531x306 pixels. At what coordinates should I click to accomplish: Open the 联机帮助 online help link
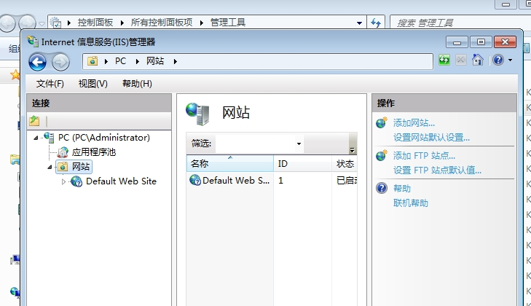tap(411, 203)
